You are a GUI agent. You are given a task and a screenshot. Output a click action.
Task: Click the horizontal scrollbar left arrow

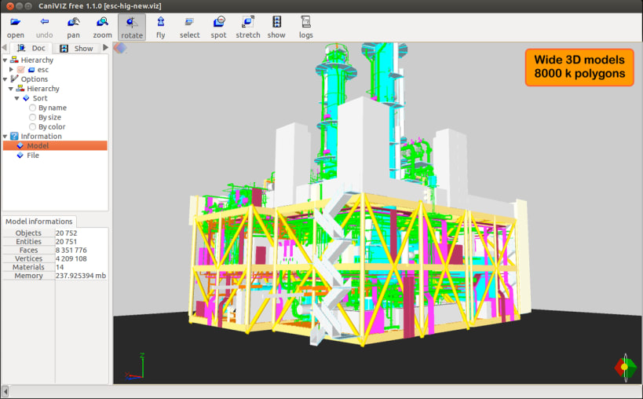point(5,392)
